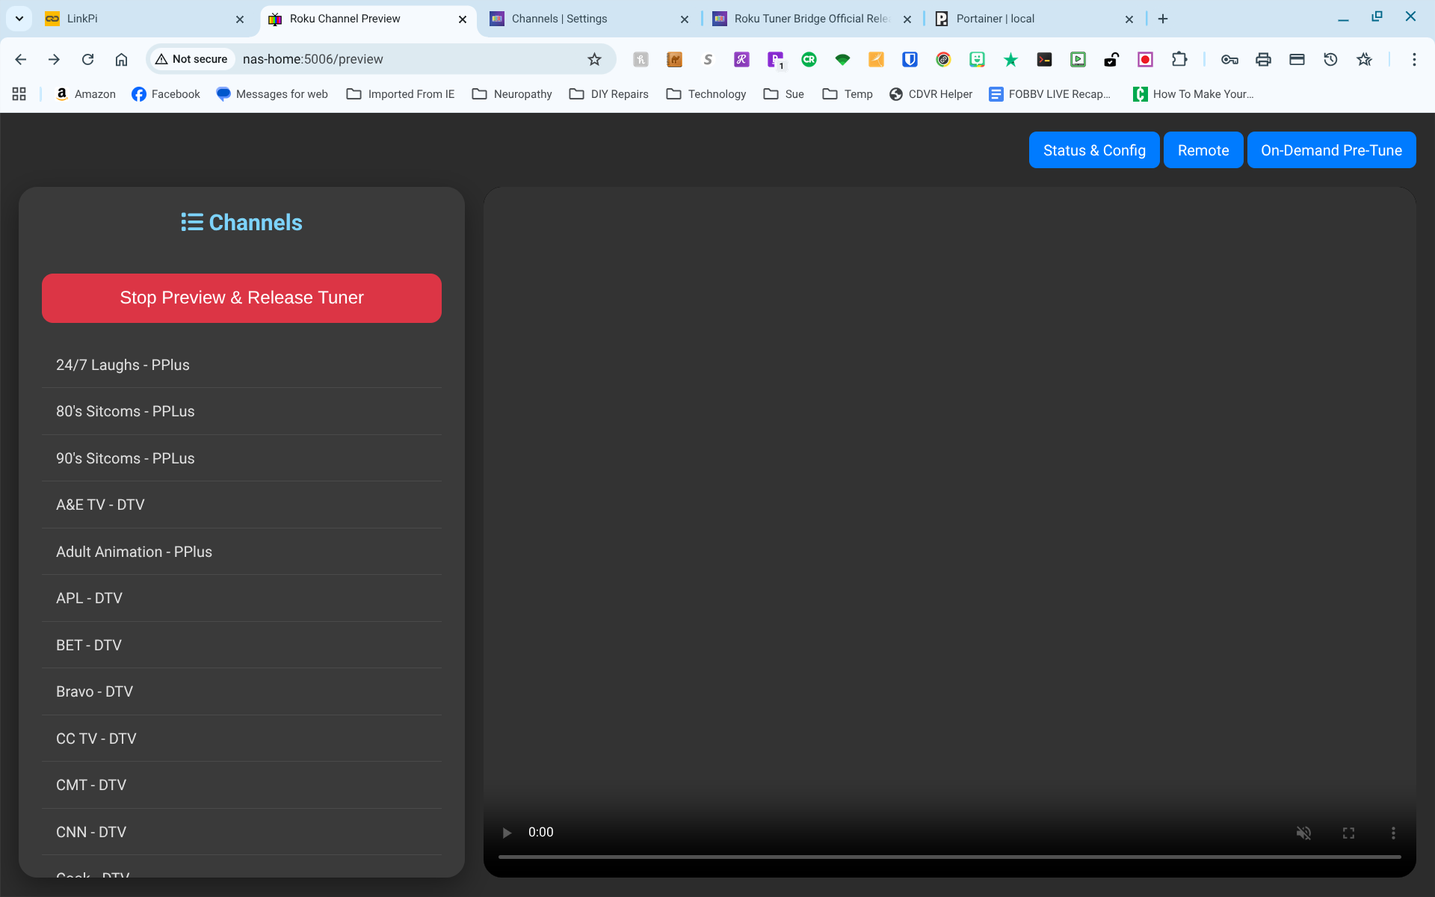This screenshot has height=897, width=1435.
Task: Expand the tab search dropdown arrow
Action: tap(19, 19)
